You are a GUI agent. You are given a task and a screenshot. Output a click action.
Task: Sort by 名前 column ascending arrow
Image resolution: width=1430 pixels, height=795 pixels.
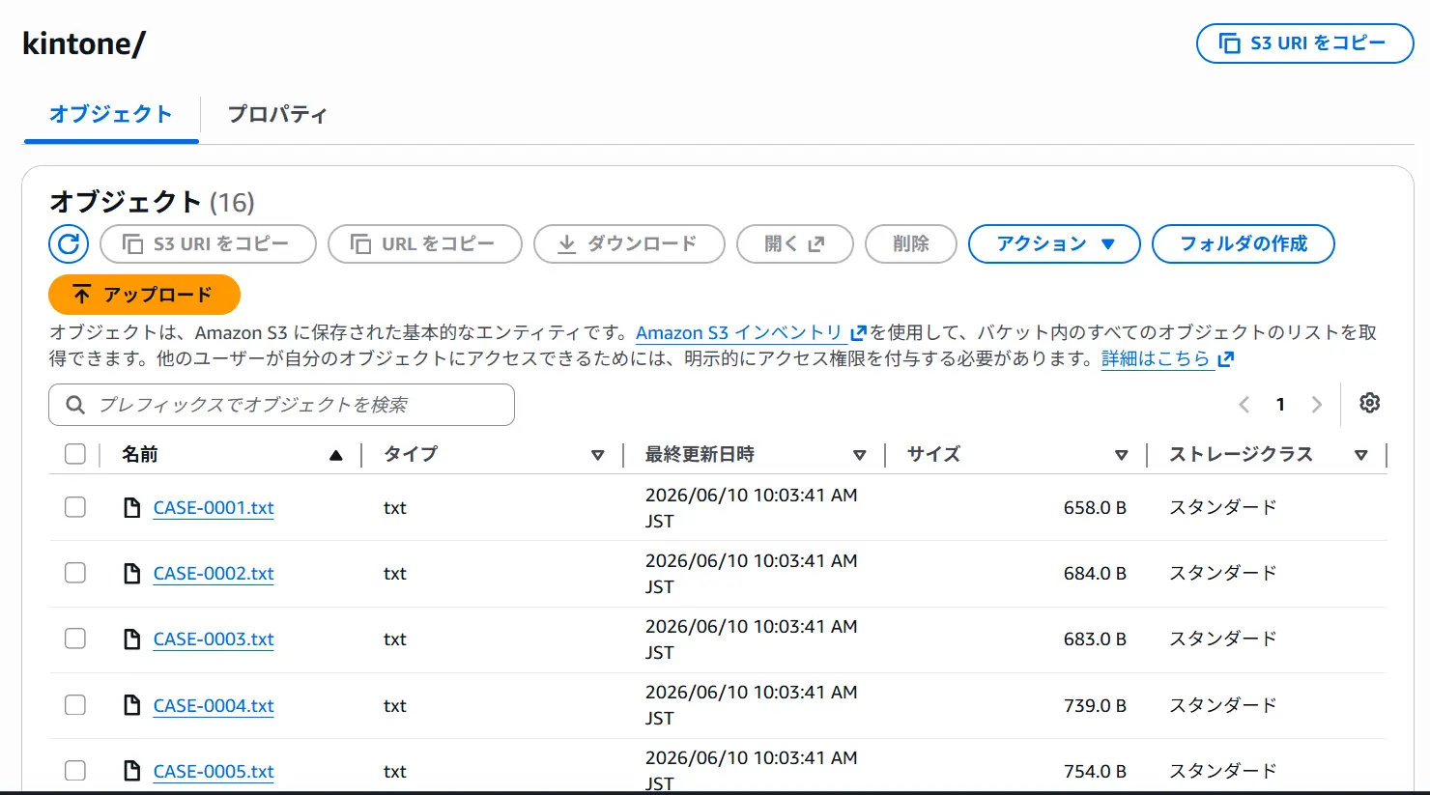335,455
